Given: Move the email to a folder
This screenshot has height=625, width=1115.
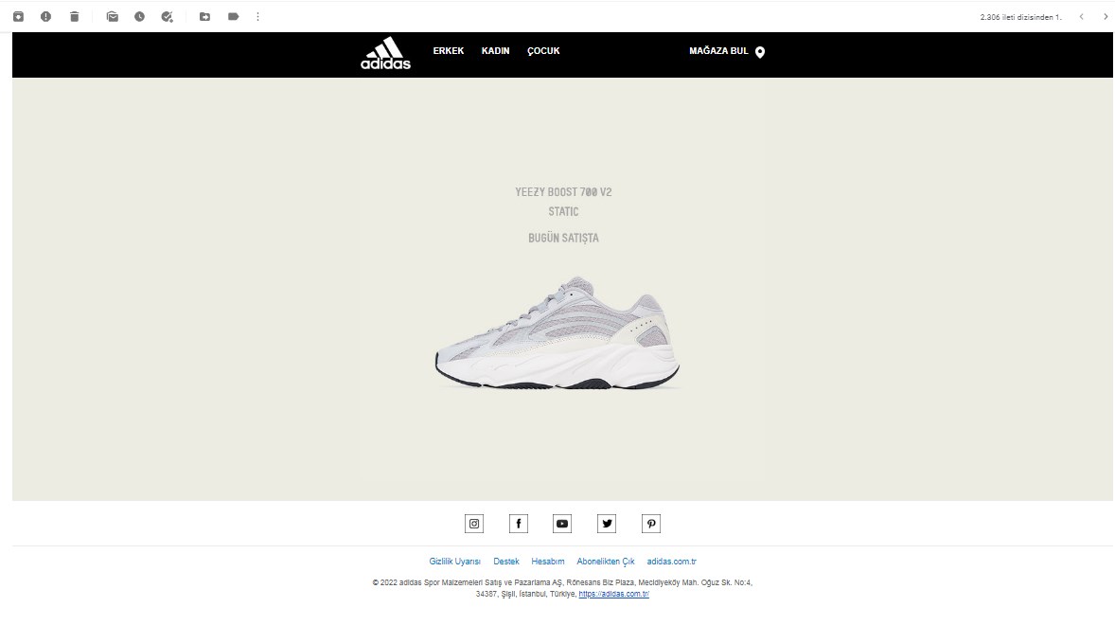Looking at the screenshot, I should 204,16.
